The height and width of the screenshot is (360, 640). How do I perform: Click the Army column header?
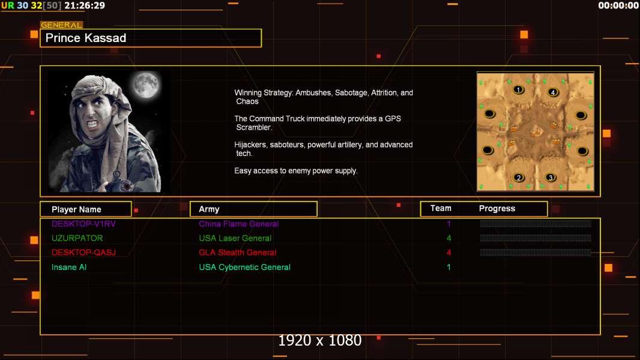pyautogui.click(x=253, y=209)
